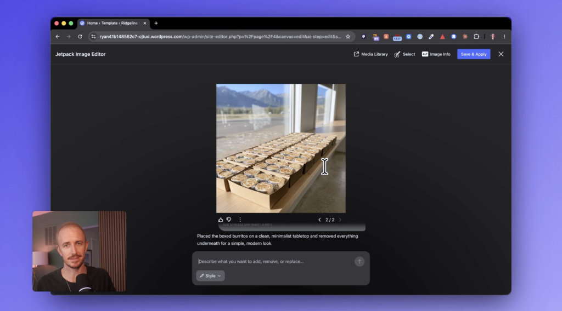Open more options for generated image

pos(240,220)
